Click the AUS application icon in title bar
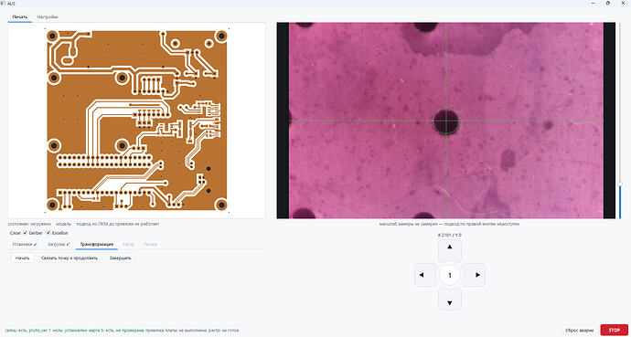 click(x=4, y=4)
